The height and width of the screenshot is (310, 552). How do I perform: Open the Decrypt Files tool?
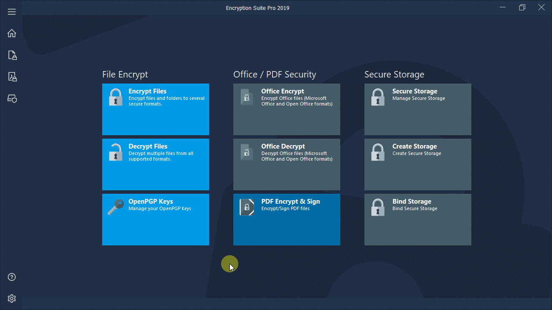155,164
